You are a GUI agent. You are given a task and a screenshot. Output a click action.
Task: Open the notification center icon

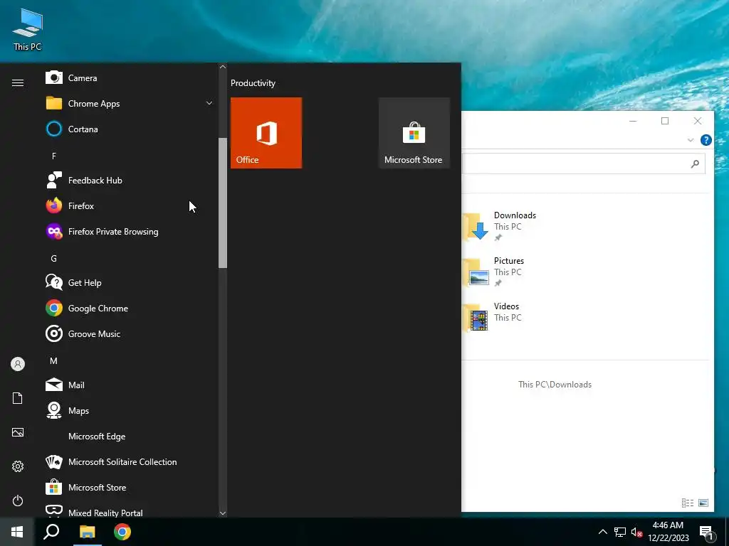707,532
